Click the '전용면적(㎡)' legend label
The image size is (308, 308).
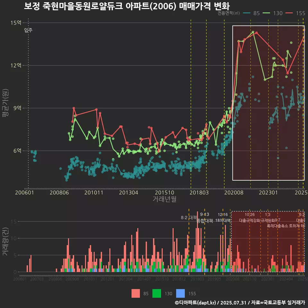pyautogui.click(x=228, y=13)
